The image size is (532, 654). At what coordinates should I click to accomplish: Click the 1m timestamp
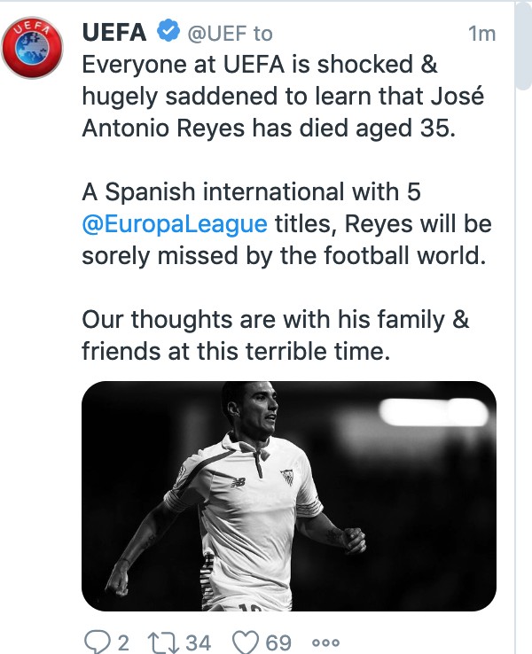pyautogui.click(x=481, y=34)
